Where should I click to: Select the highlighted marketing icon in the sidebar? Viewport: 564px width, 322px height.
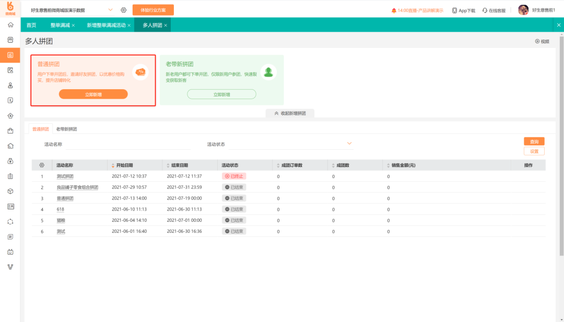click(10, 55)
